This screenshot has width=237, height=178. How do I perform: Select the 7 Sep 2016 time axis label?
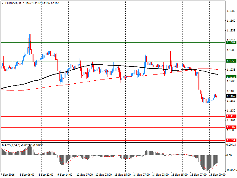(x=8, y=175)
